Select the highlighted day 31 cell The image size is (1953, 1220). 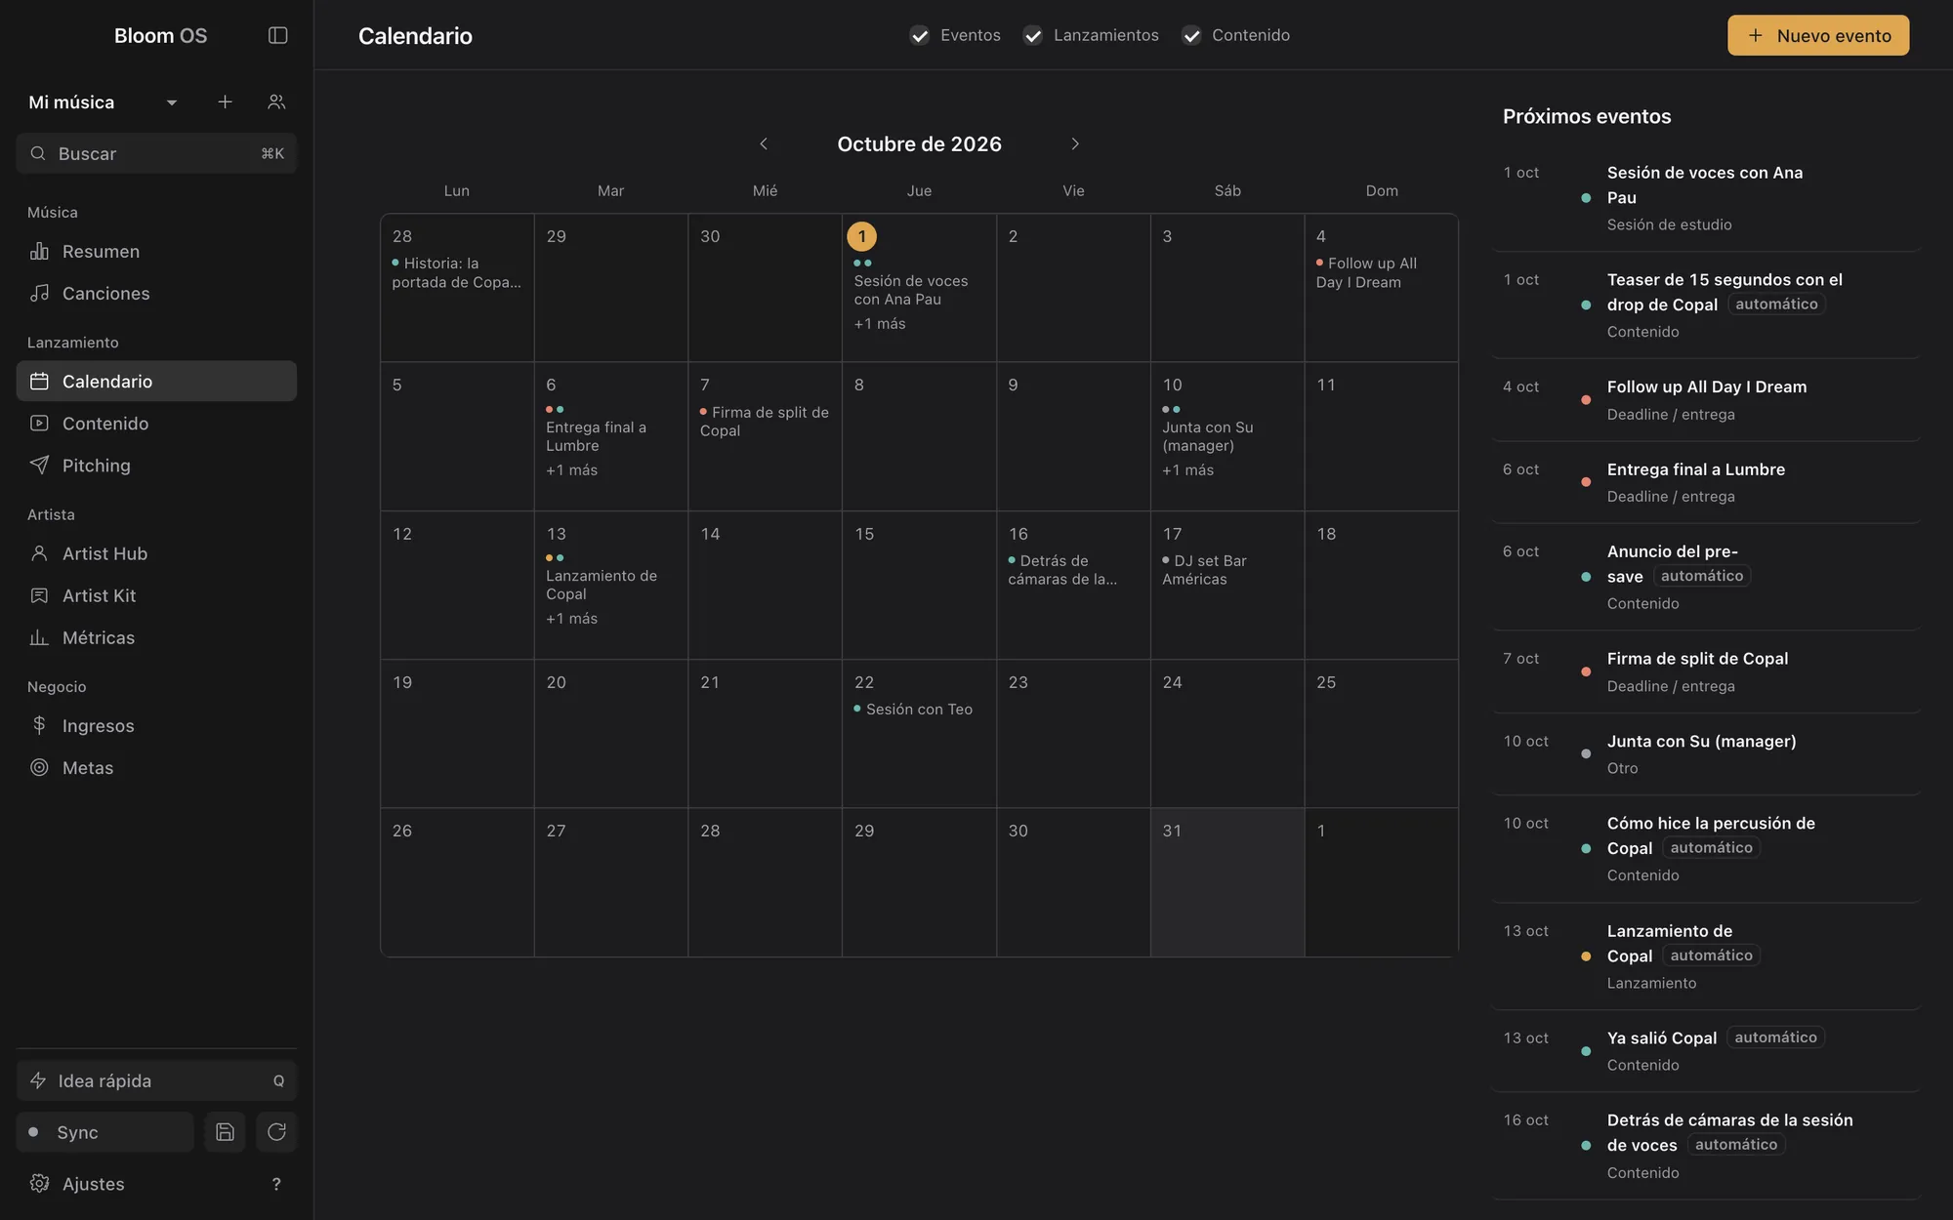1227,881
